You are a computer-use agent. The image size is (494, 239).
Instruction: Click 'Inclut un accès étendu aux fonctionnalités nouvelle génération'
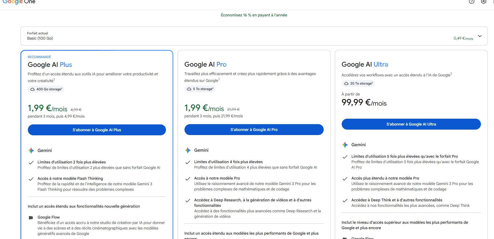click(x=84, y=206)
